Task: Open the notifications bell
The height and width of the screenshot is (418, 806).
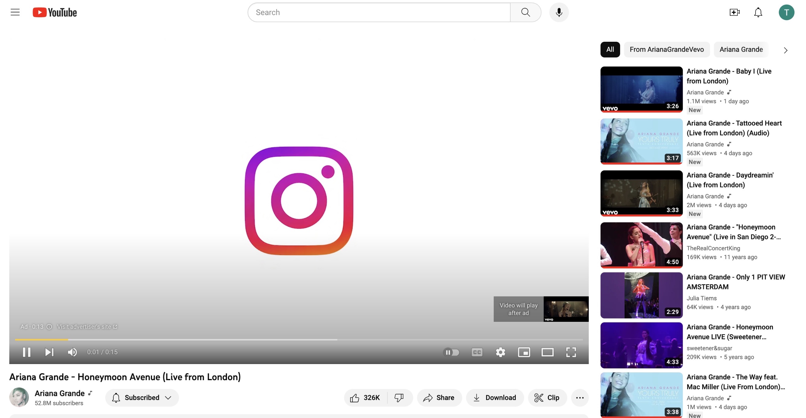Action: pyautogui.click(x=758, y=12)
